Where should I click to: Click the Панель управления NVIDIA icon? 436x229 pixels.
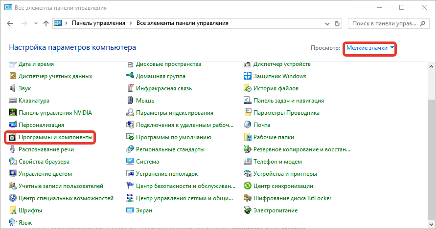tap(13, 113)
